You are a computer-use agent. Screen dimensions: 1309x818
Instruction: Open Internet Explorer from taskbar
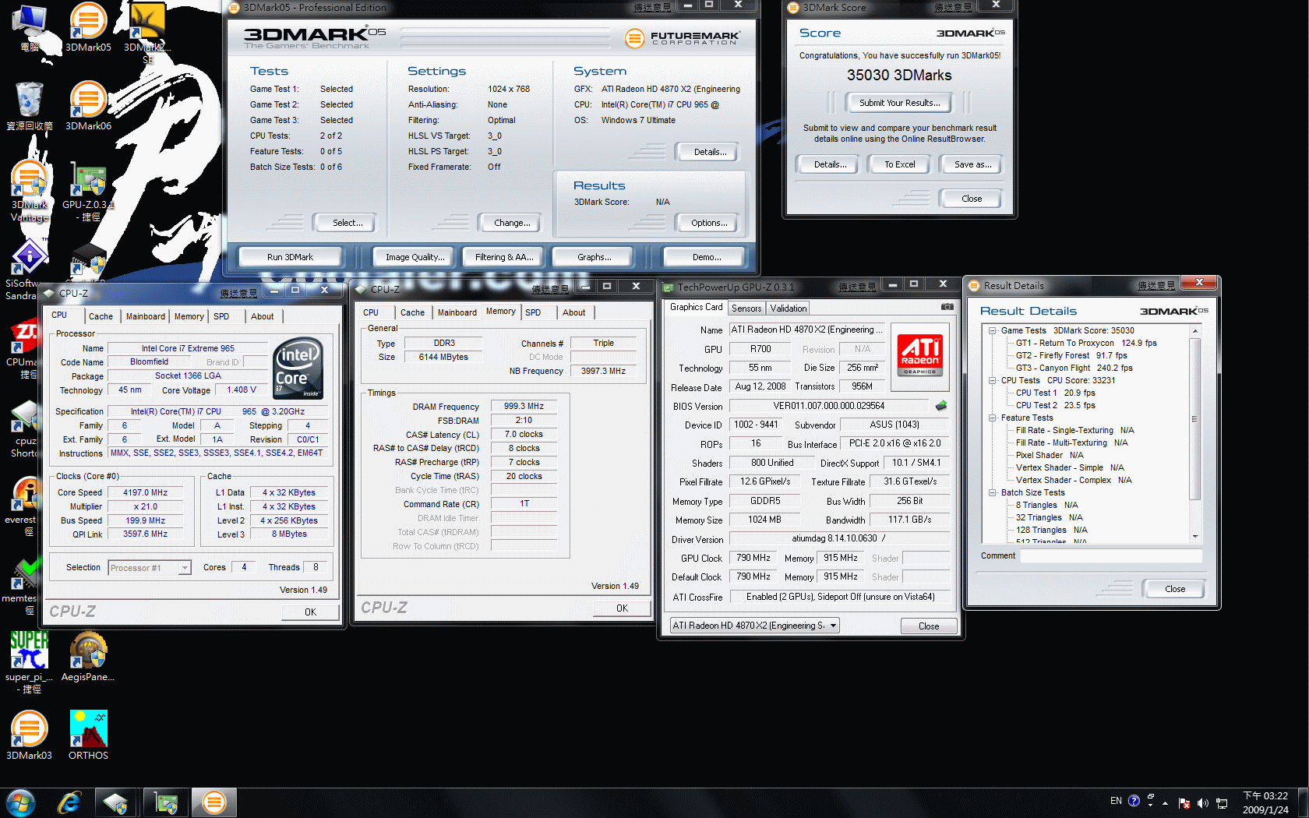69,802
